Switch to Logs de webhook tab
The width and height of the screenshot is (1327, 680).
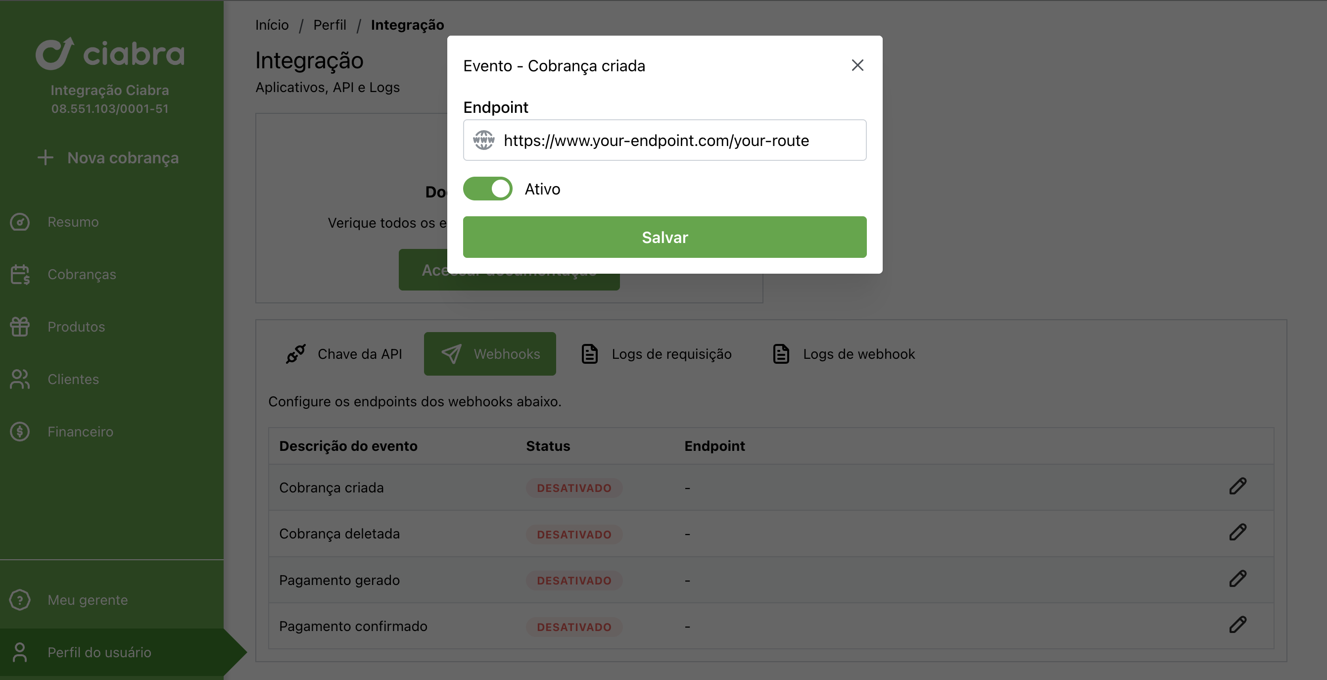pos(844,354)
